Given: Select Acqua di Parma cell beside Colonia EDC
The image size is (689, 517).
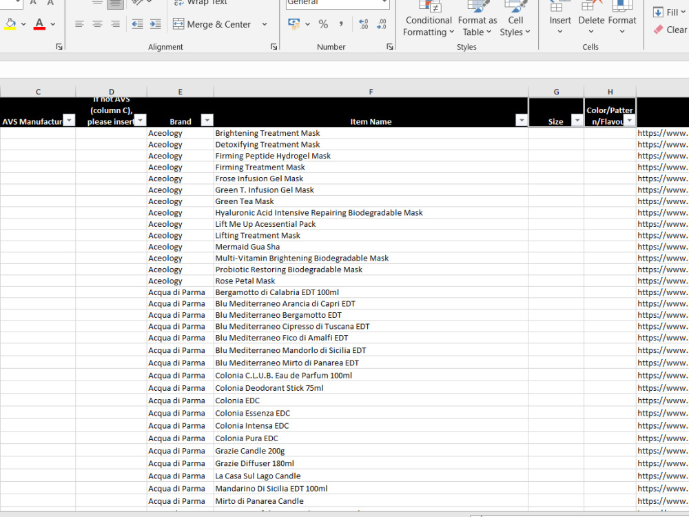Looking at the screenshot, I should 180,401.
